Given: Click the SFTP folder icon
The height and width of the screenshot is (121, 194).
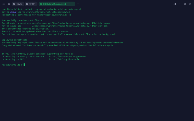Looking at the screenshot, I should (27, 4).
